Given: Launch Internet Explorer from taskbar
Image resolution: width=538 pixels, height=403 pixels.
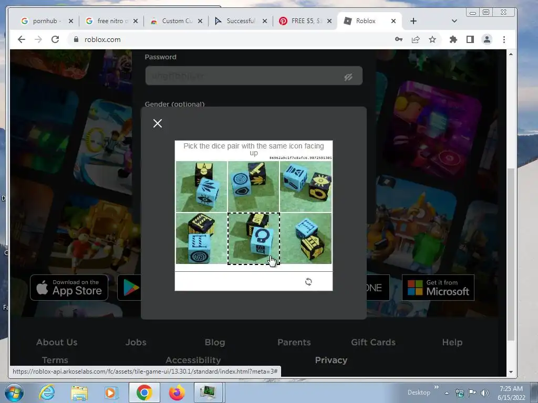Looking at the screenshot, I should pyautogui.click(x=47, y=393).
